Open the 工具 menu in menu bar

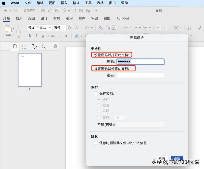click(88, 3)
